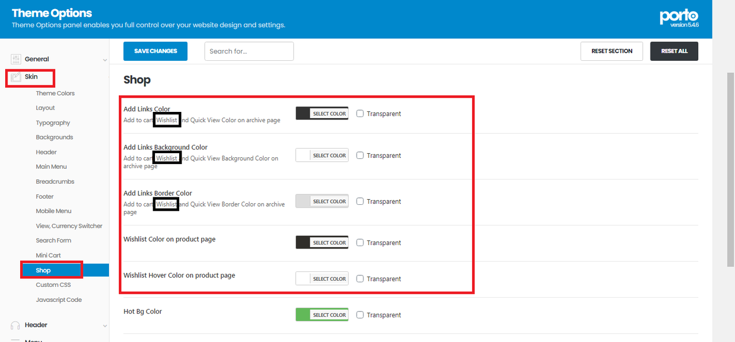Image resolution: width=735 pixels, height=342 pixels.
Task: Open Footer submenu item
Action: [x=45, y=196]
